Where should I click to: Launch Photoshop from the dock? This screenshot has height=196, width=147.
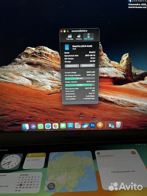(93, 125)
